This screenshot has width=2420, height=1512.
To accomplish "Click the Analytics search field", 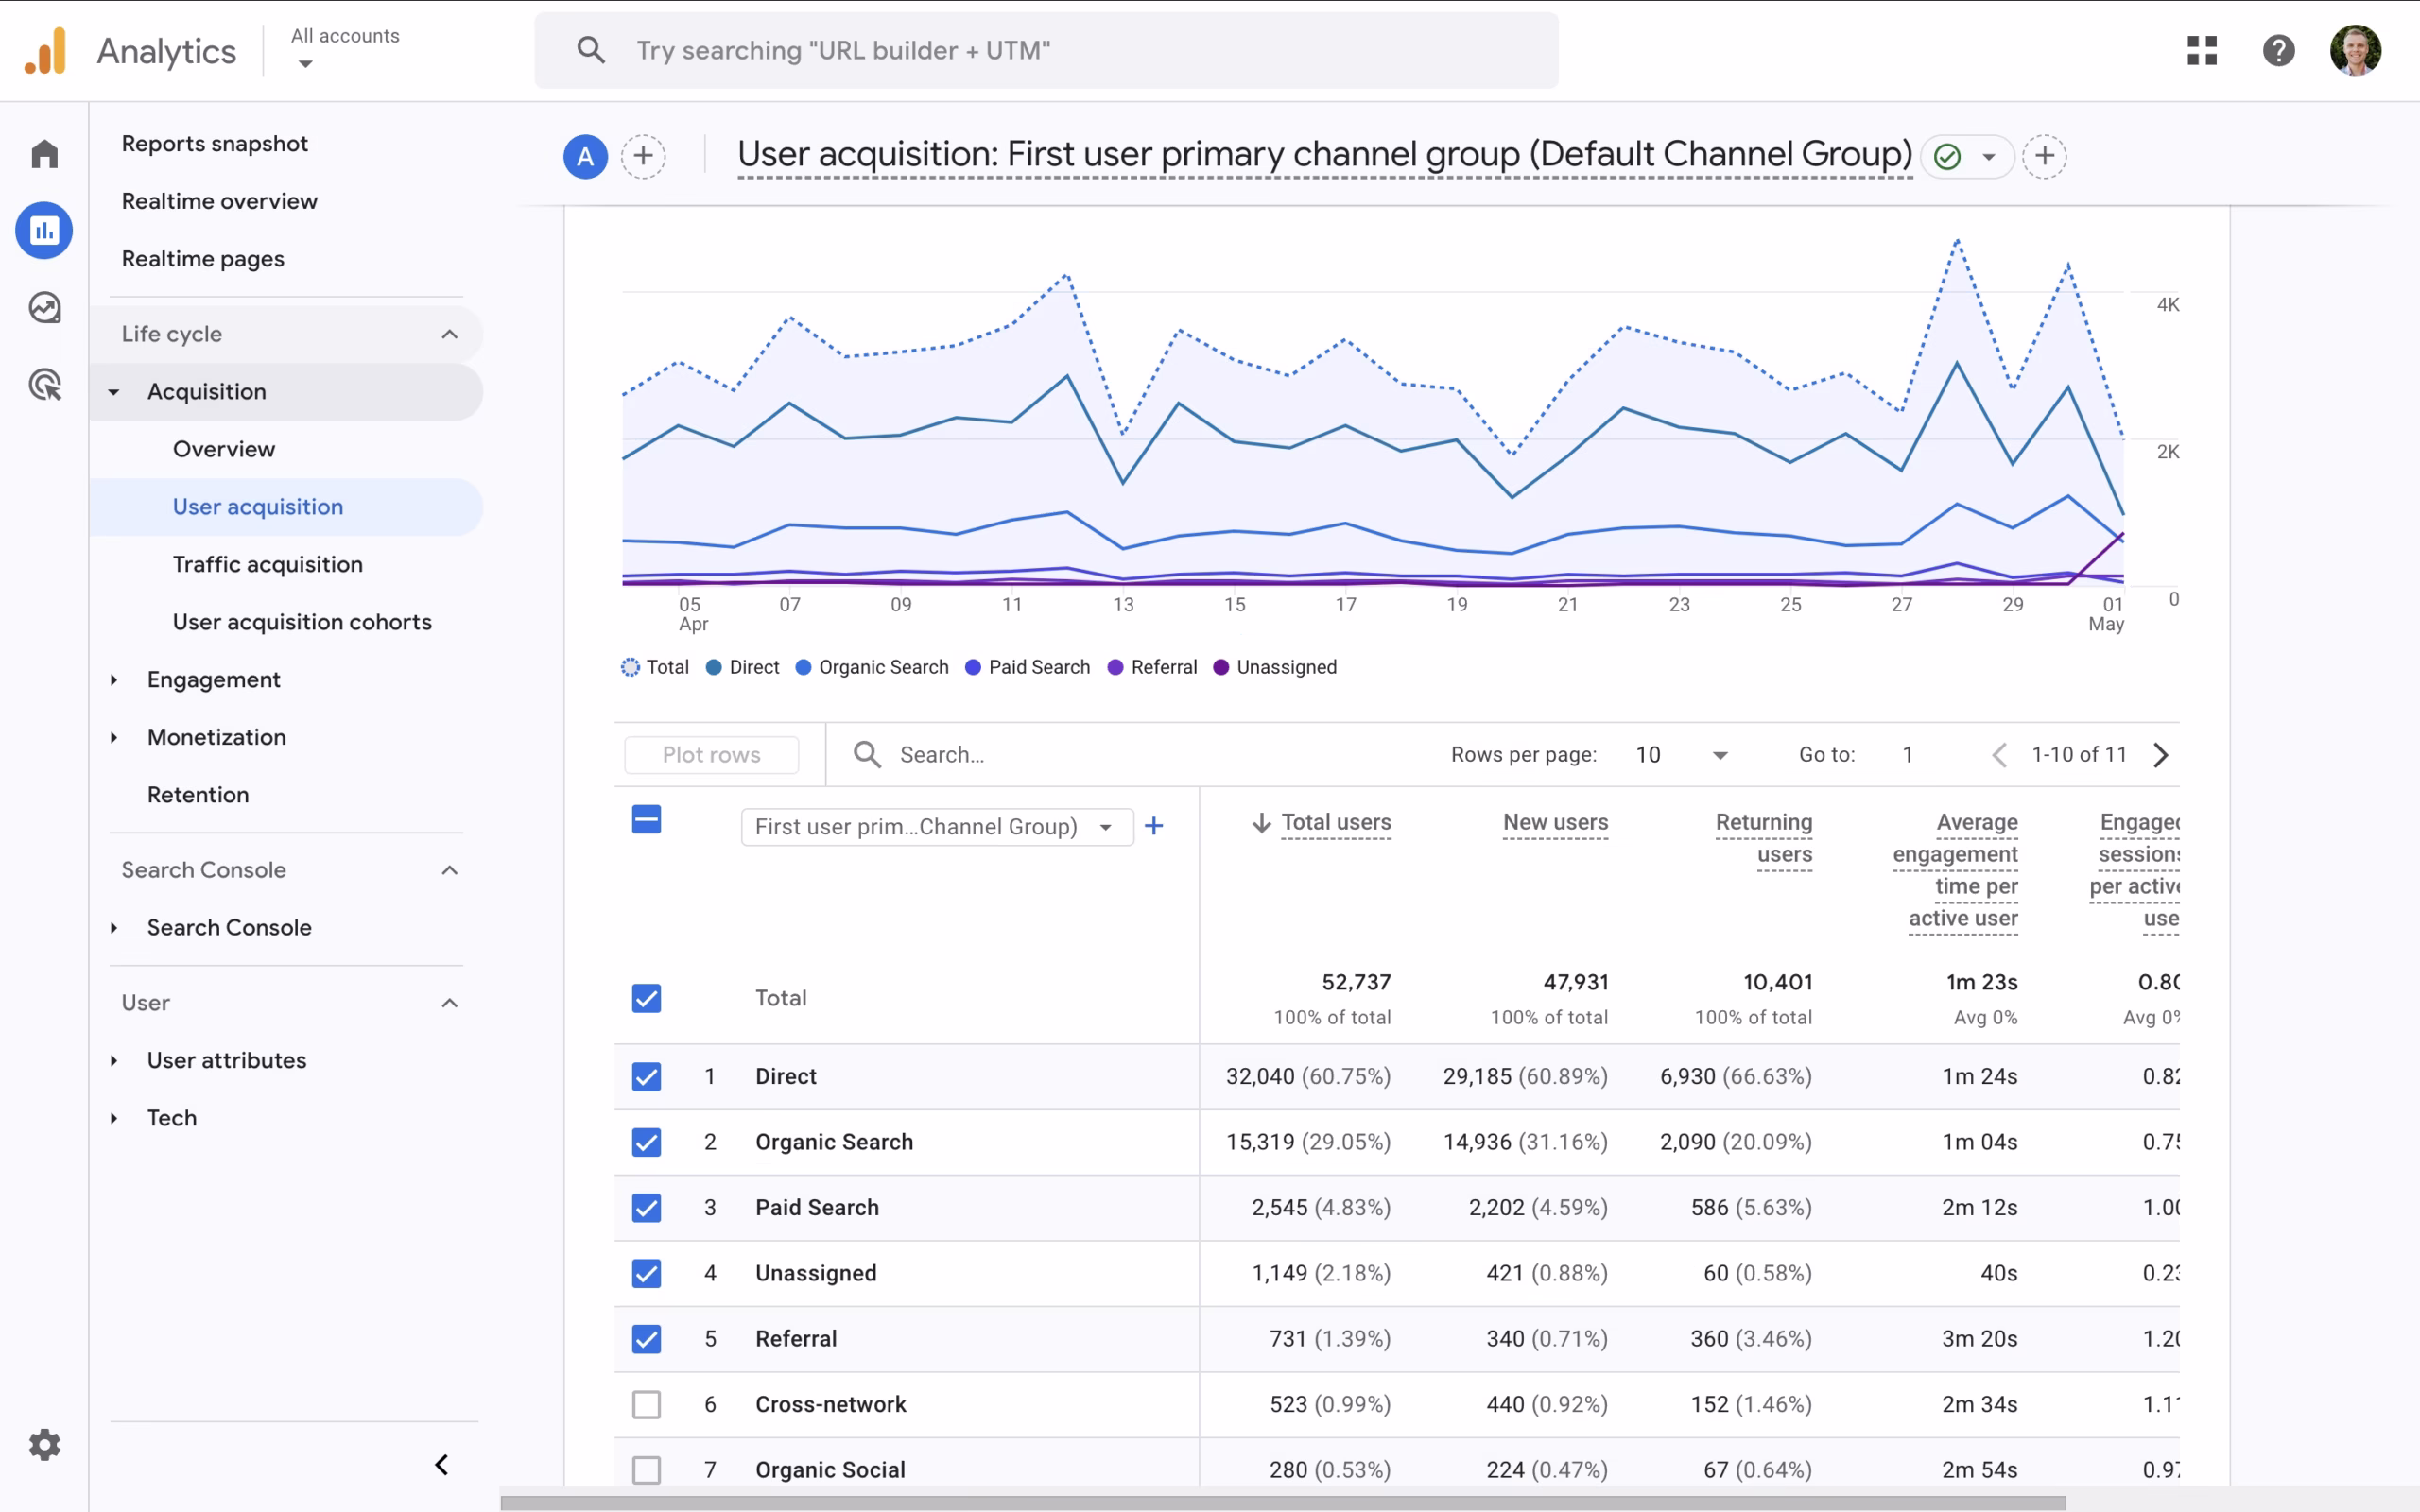I will [x=1045, y=50].
